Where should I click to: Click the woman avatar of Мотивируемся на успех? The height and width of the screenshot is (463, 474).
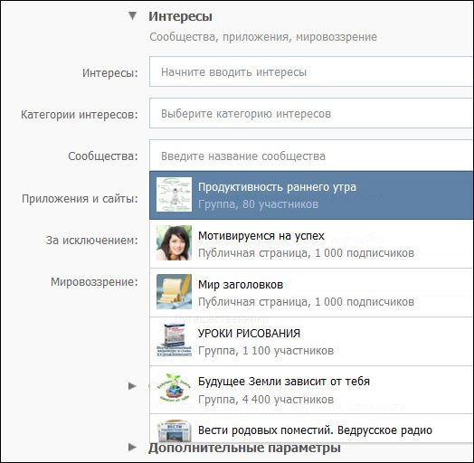(174, 243)
